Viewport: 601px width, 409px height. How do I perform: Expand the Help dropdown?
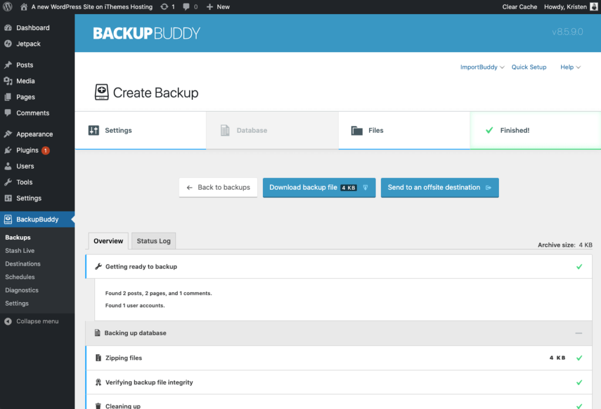(570, 67)
